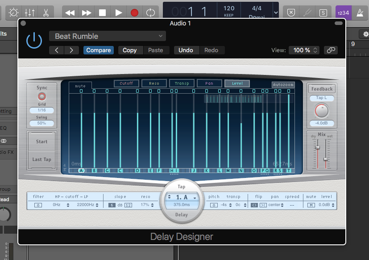
Task: Open the Beat Rumble preset dropdown
Action: tap(108, 36)
